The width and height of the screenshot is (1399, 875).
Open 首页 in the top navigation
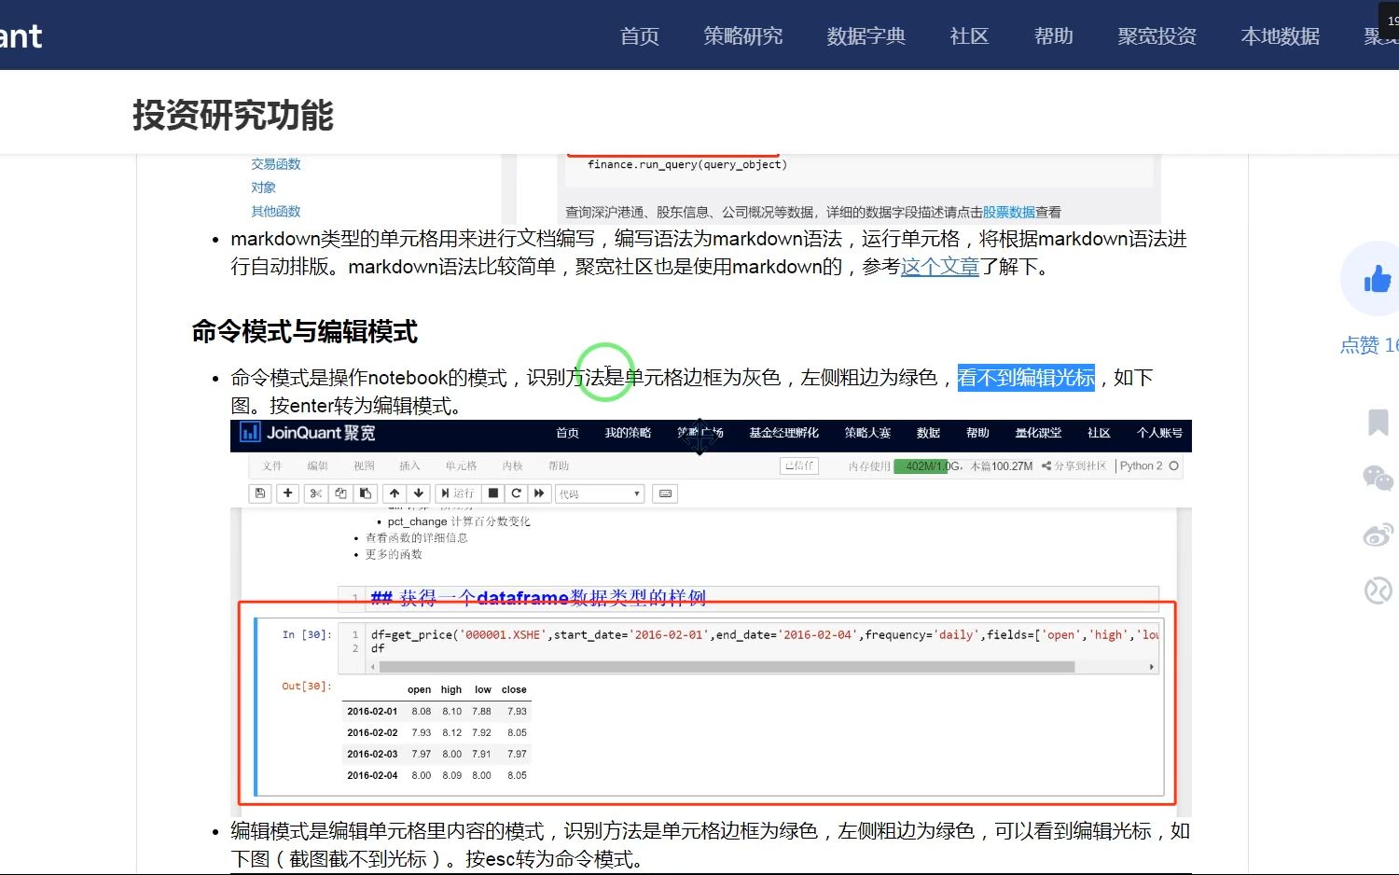[640, 36]
